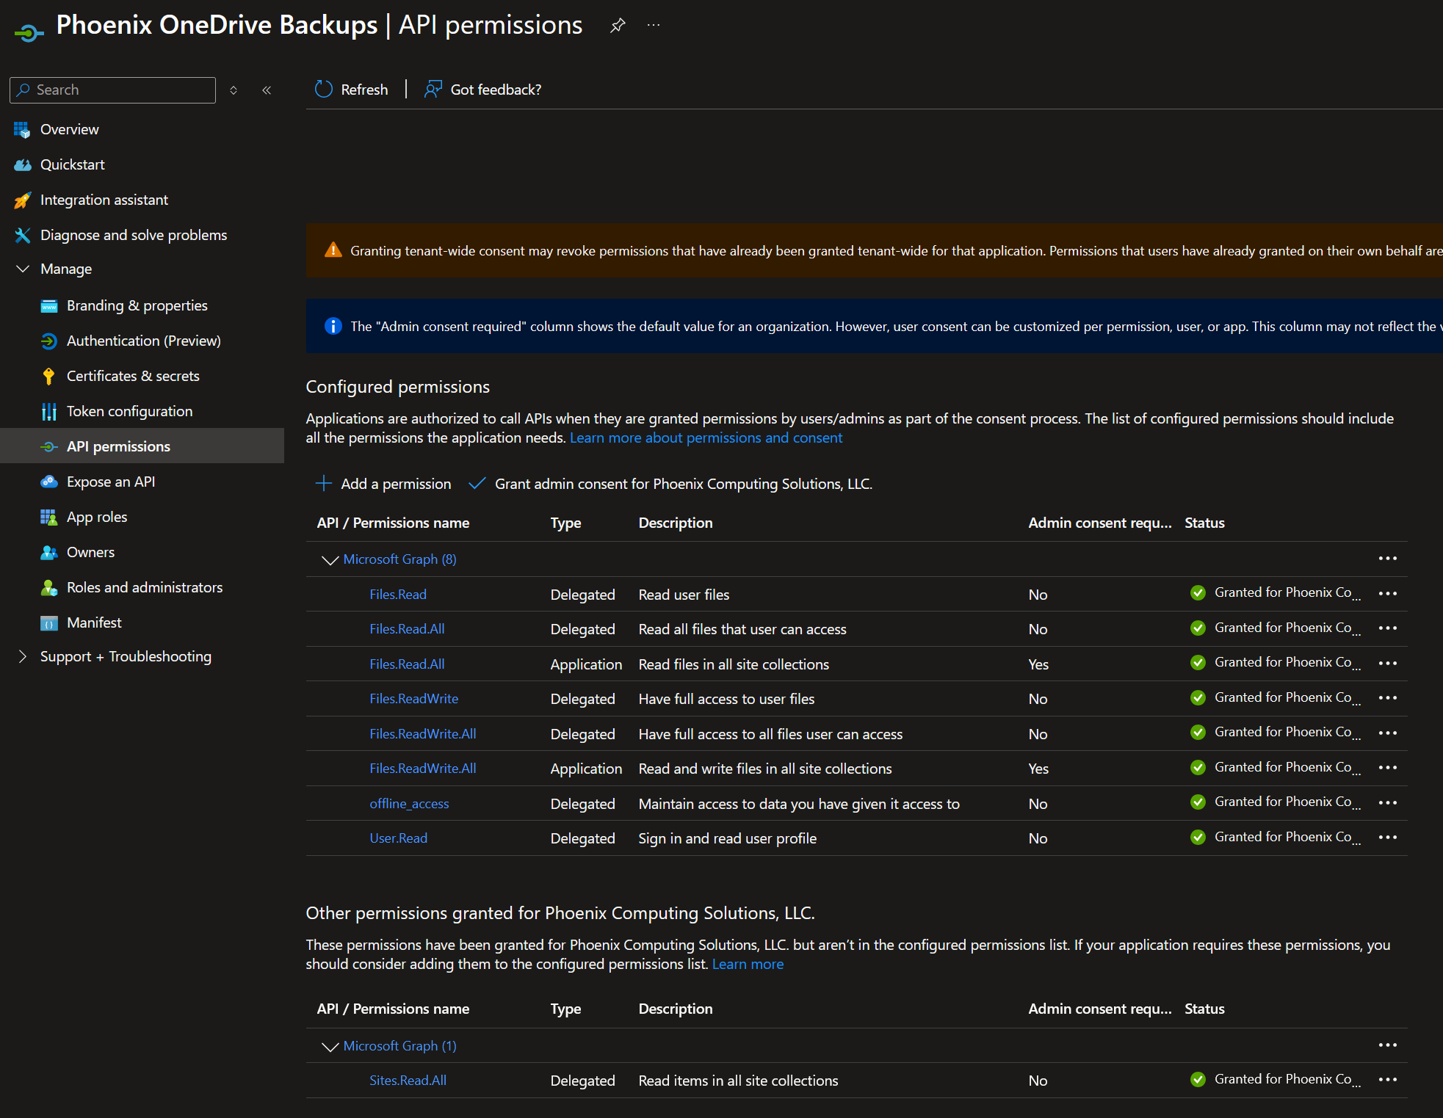The height and width of the screenshot is (1118, 1443).
Task: Open Learn more about permissions and consent
Action: point(706,438)
